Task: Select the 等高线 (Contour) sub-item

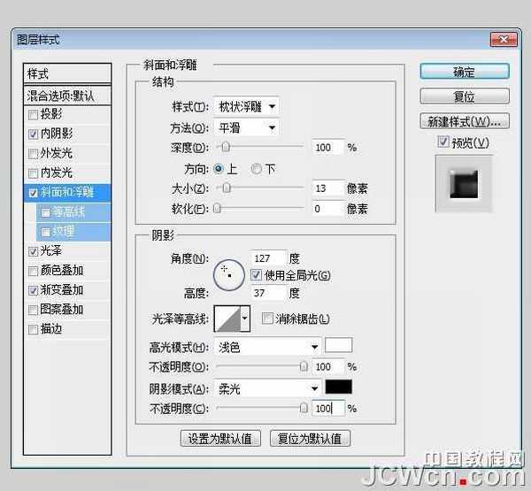Action: click(x=68, y=211)
